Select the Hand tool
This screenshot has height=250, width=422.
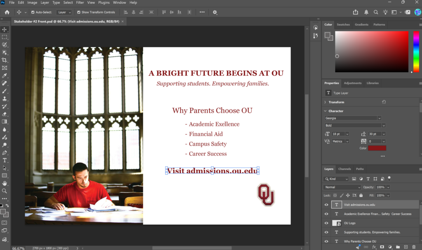tap(5, 184)
